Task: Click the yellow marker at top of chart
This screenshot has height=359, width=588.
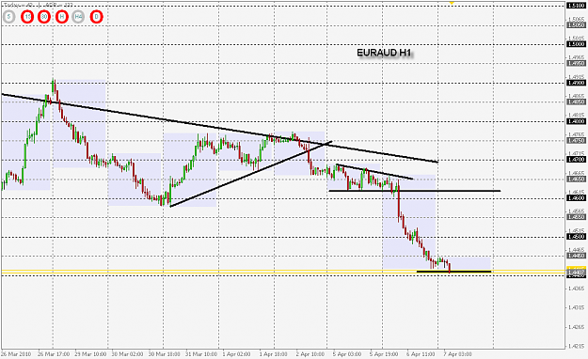Action: pyautogui.click(x=452, y=3)
